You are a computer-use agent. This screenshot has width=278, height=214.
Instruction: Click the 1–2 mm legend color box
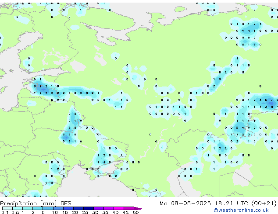click(28, 208)
